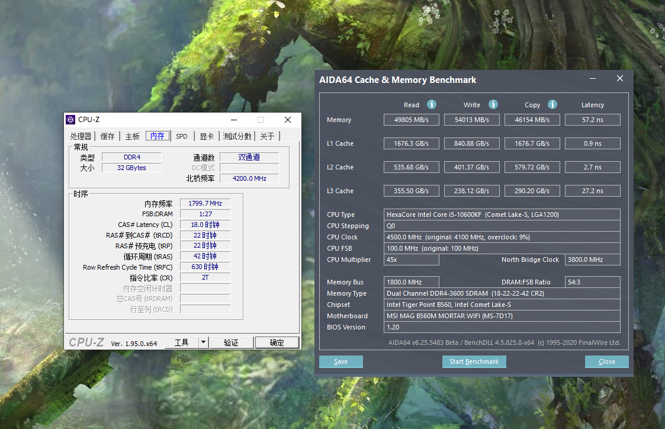This screenshot has width=665, height=429.
Task: Switch to the 缓存 tab in CPU-Z
Action: click(x=107, y=136)
